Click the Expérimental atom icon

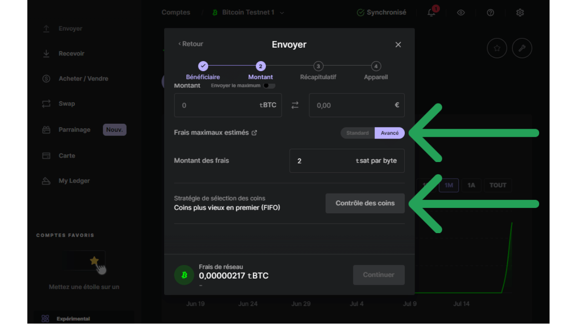(x=45, y=319)
